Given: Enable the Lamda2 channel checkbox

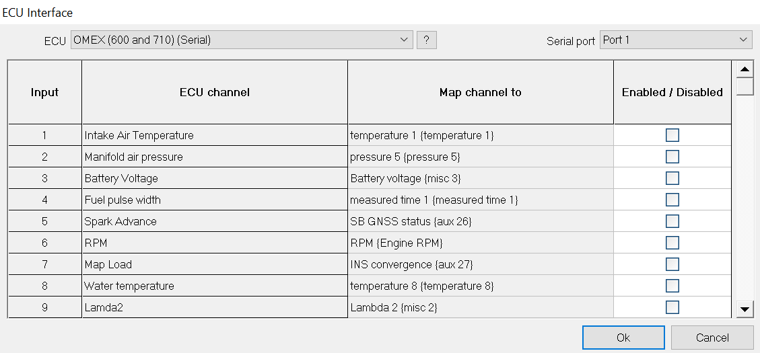Looking at the screenshot, I should (x=672, y=307).
